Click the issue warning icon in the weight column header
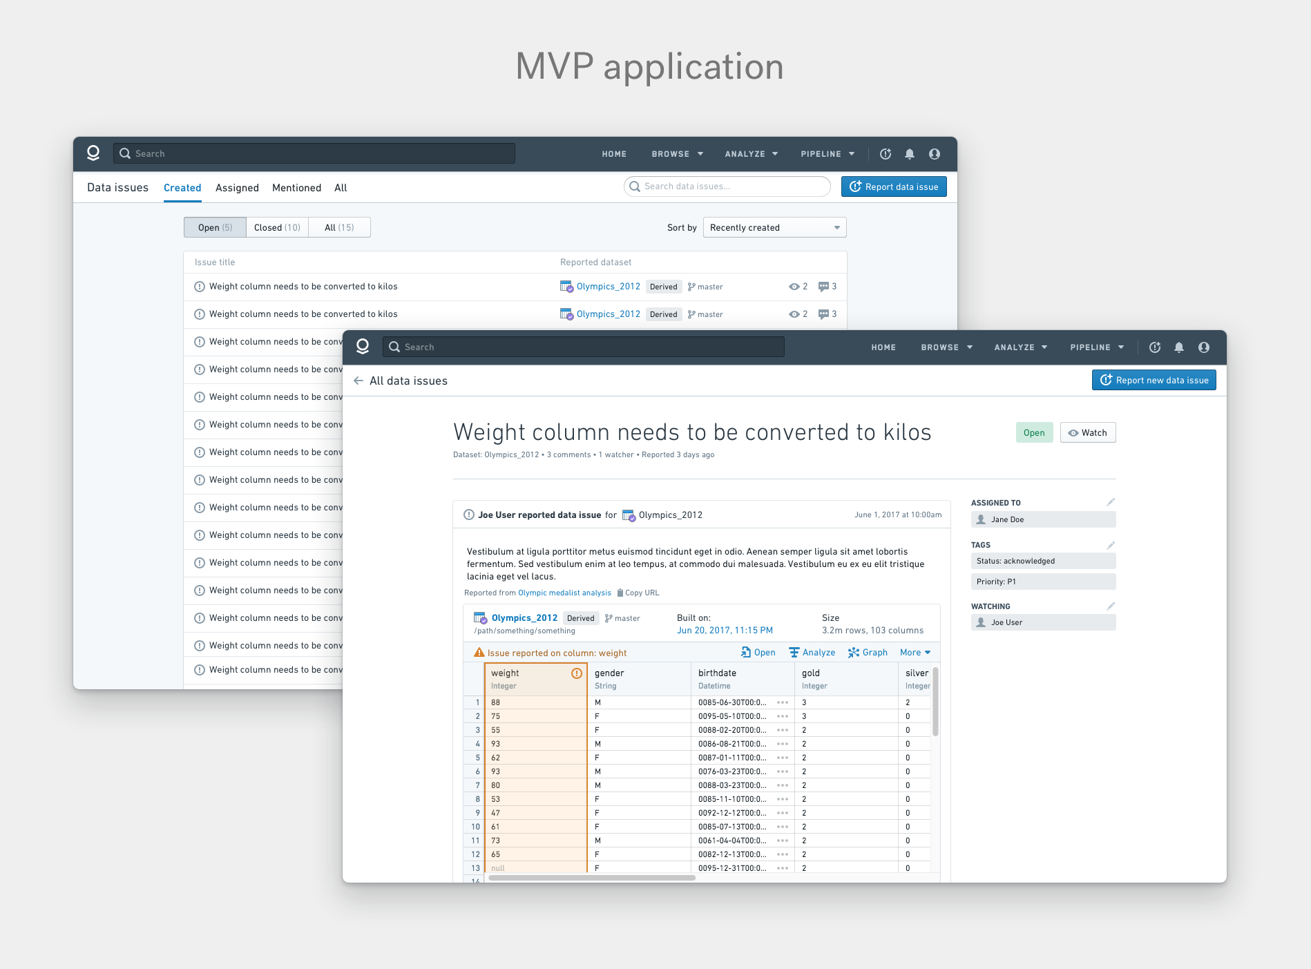This screenshot has width=1311, height=969. pyautogui.click(x=577, y=673)
